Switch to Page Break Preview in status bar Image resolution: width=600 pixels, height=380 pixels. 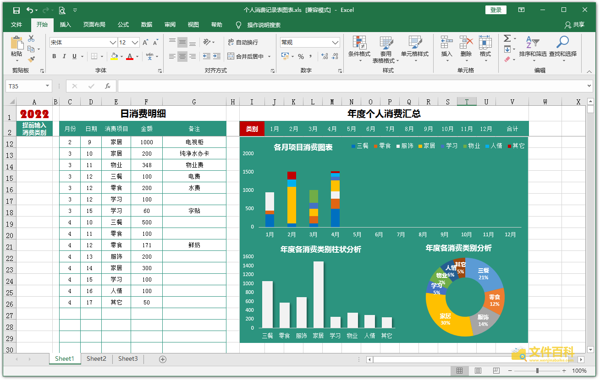coord(496,371)
